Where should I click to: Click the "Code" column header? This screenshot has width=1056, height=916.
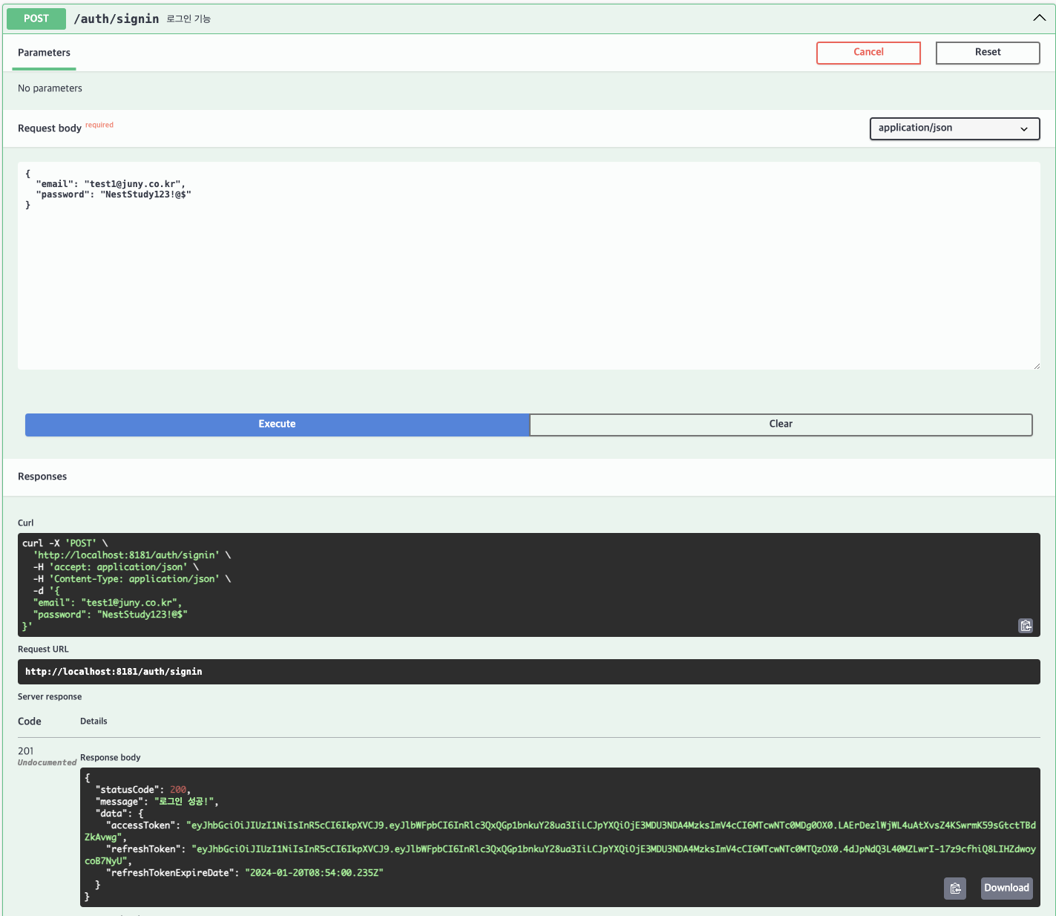tap(30, 722)
